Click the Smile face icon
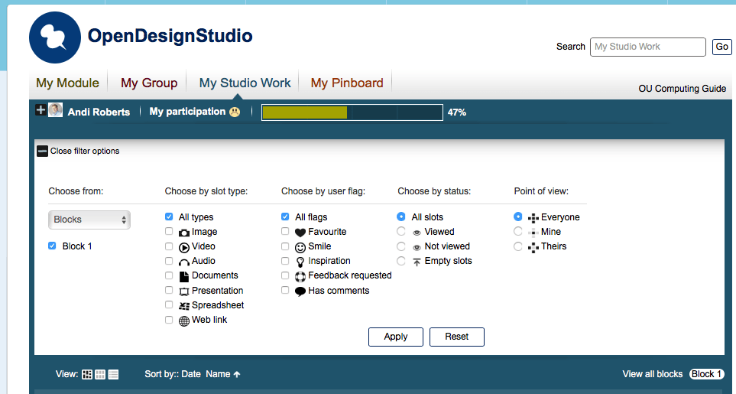This screenshot has width=736, height=394. (300, 247)
